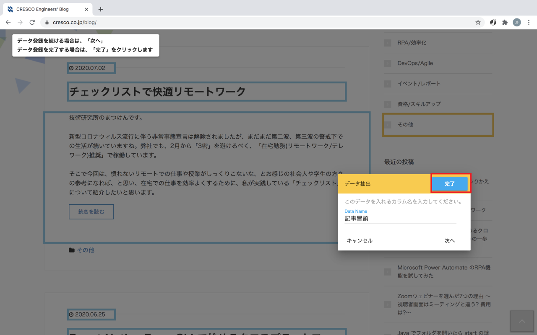Click the 完了 button in dialog
This screenshot has height=335, width=537.
[450, 184]
